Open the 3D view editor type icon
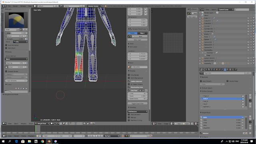Image resolution: width=256 pixels, height=144 pixels. [4, 124]
